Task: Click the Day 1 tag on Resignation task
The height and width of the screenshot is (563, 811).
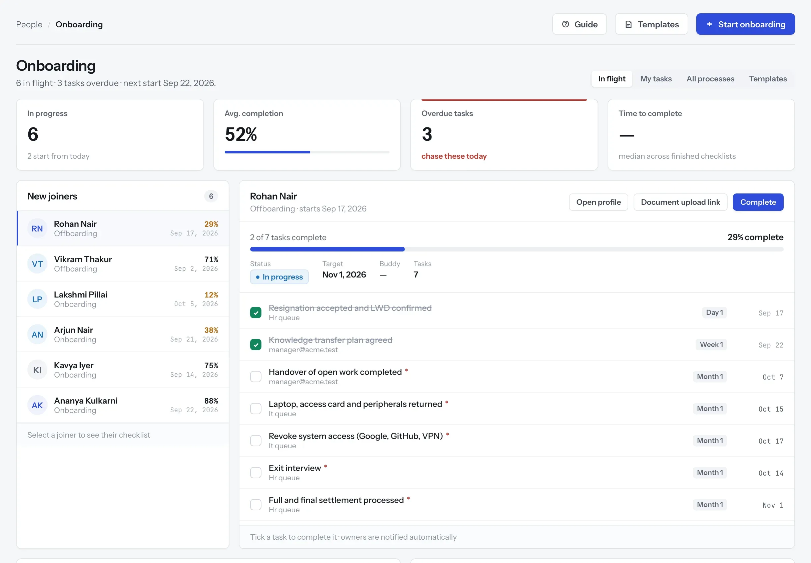Action: pyautogui.click(x=714, y=313)
